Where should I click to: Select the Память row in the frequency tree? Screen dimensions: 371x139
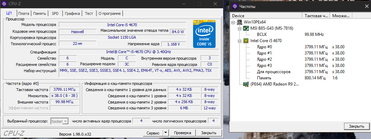click(x=264, y=78)
